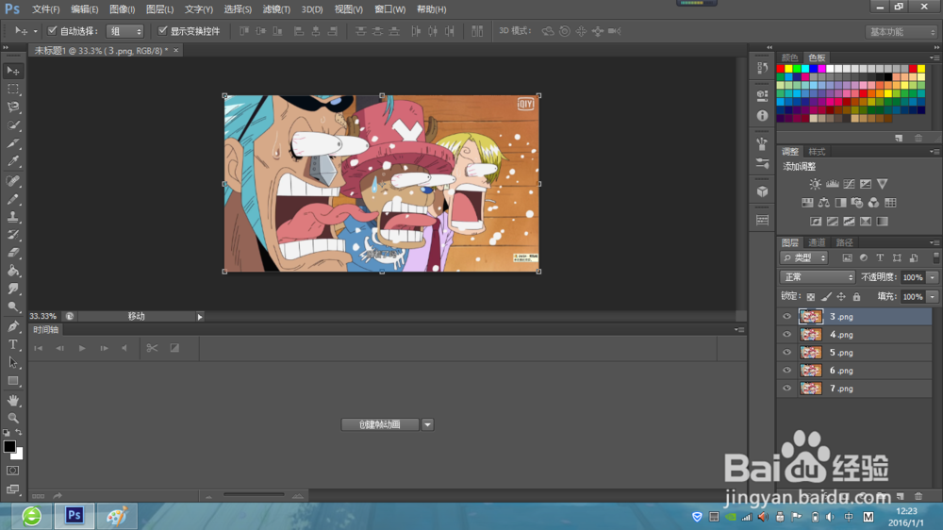
Task: Play the timeline animation
Action: (82, 348)
